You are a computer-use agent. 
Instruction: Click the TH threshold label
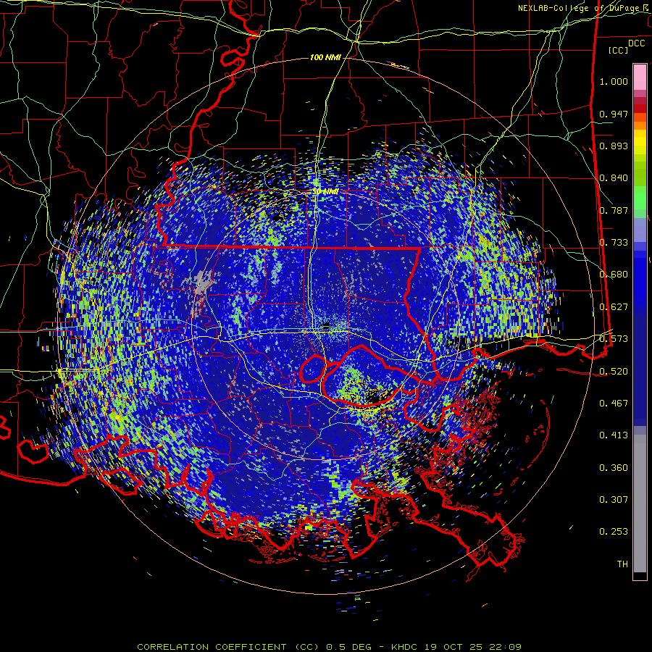tap(622, 564)
